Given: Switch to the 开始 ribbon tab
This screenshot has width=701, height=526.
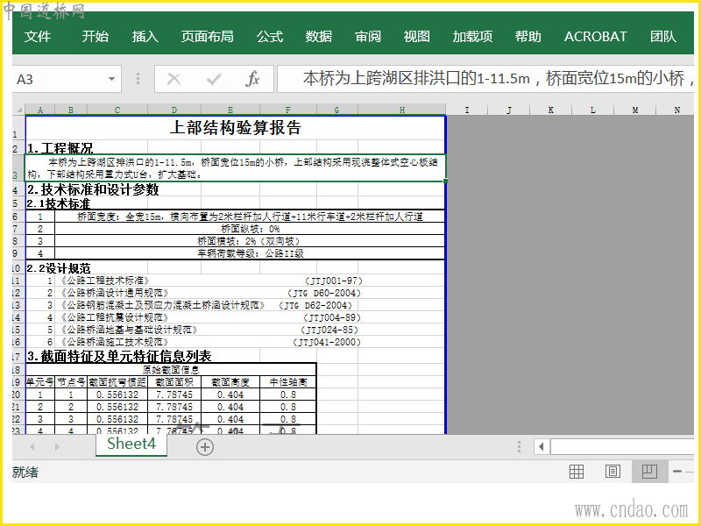Looking at the screenshot, I should coord(96,36).
